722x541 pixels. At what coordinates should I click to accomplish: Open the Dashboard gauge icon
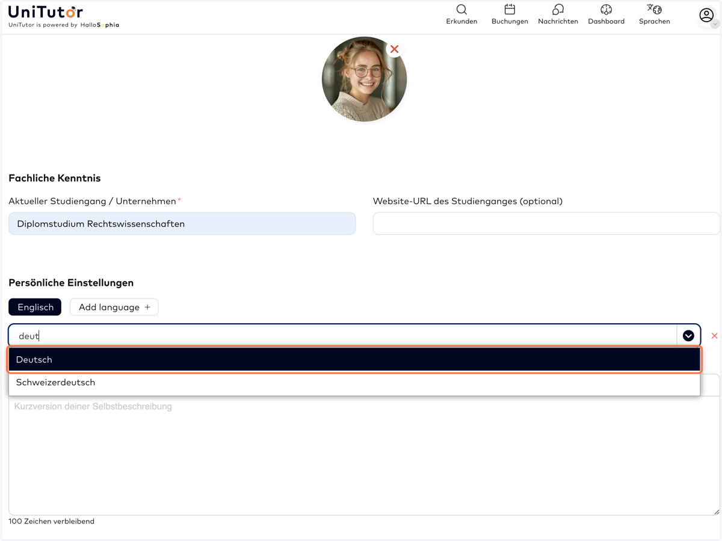point(606,10)
